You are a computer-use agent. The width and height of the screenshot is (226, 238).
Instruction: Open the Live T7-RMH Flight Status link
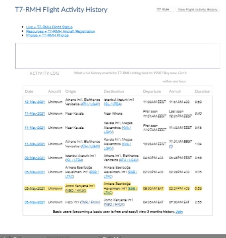coord(49,27)
